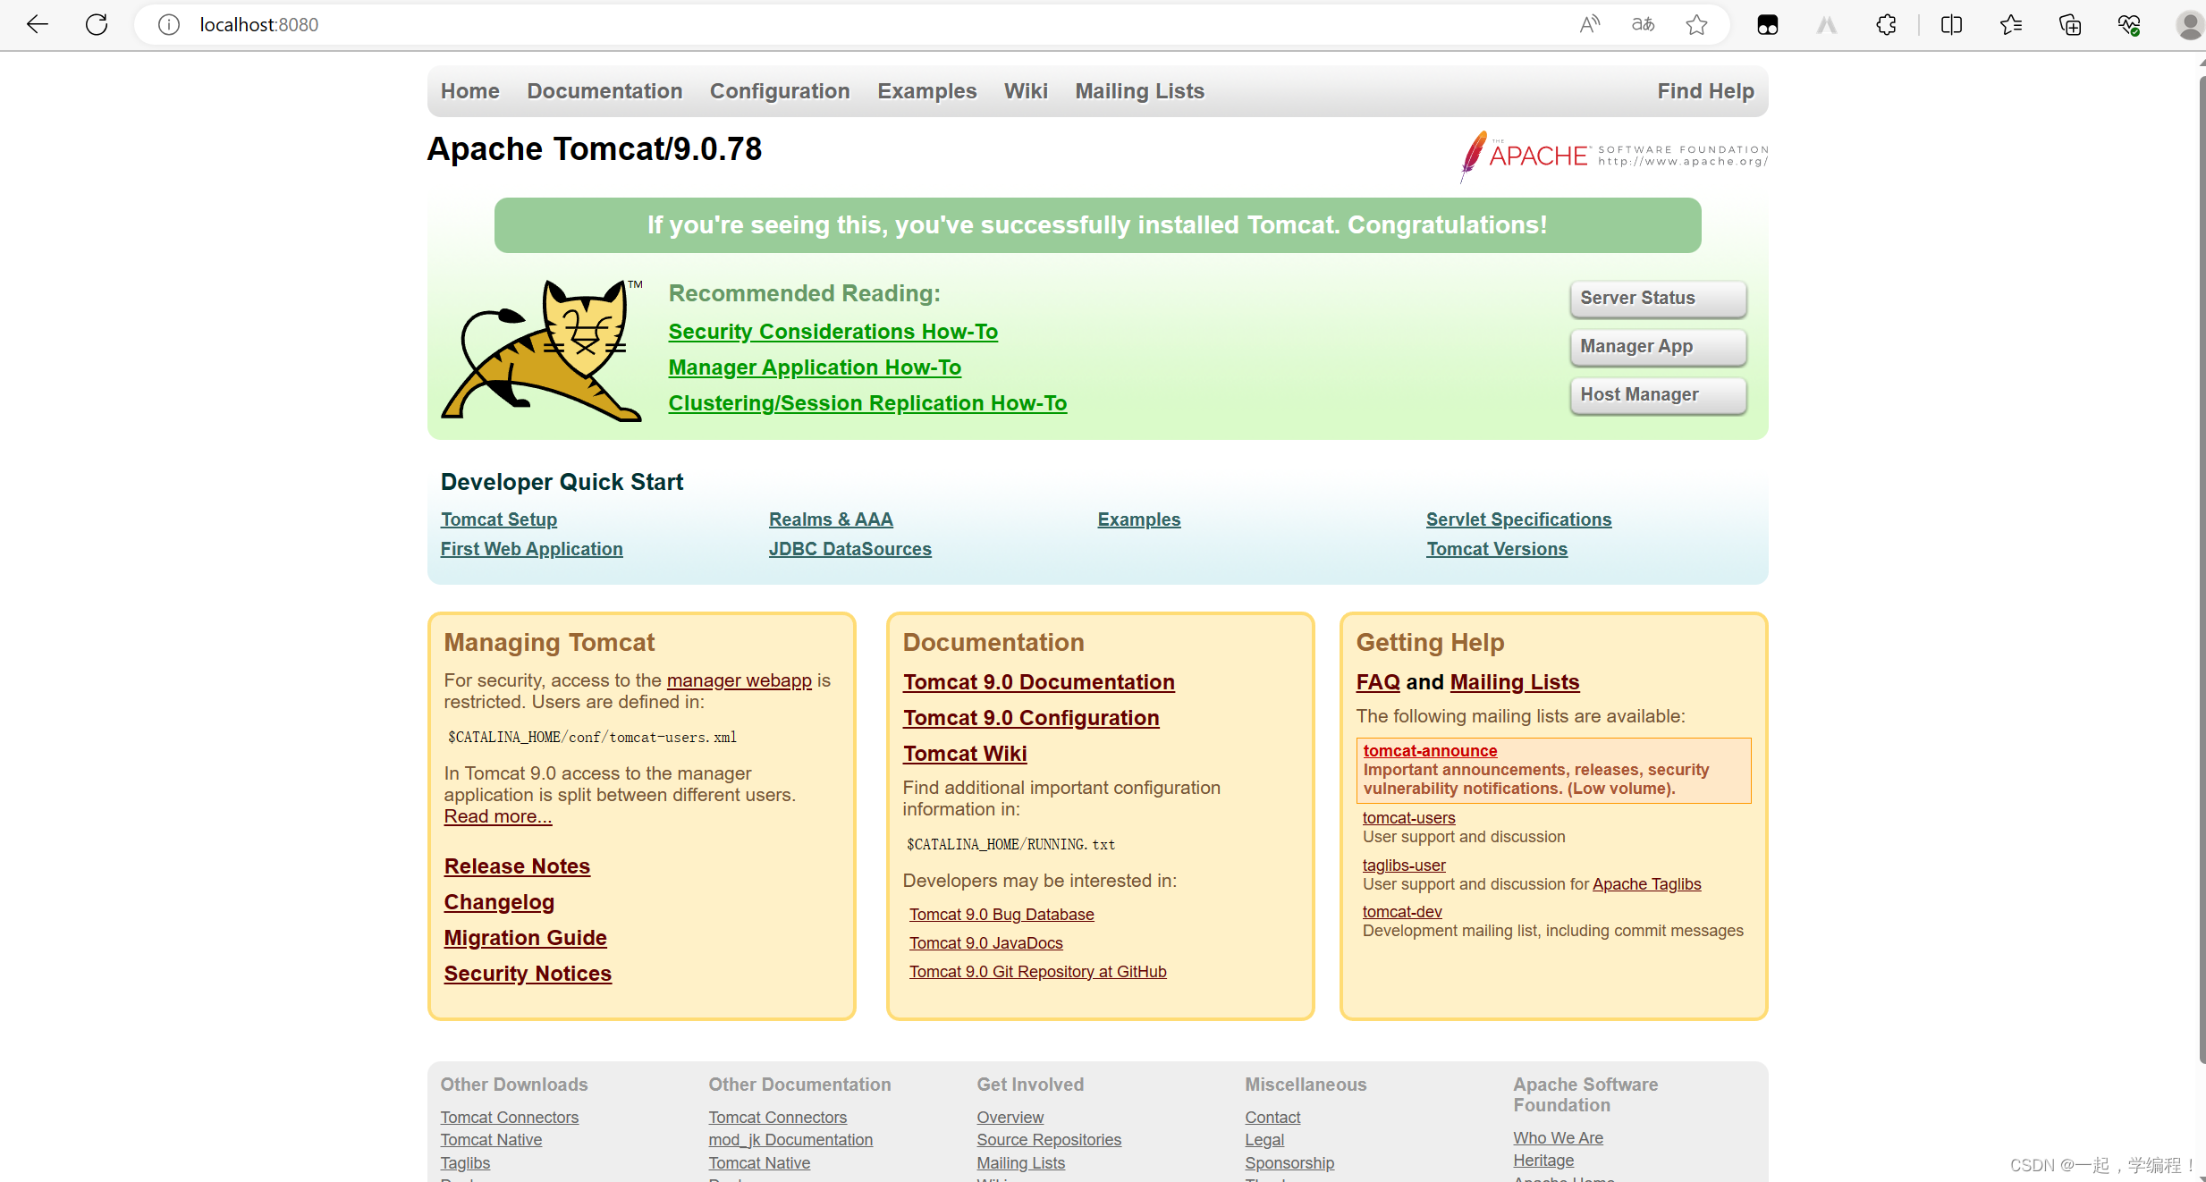The image size is (2206, 1182).
Task: Open Tomcat 9.0 JavaDocs link
Action: click(985, 943)
